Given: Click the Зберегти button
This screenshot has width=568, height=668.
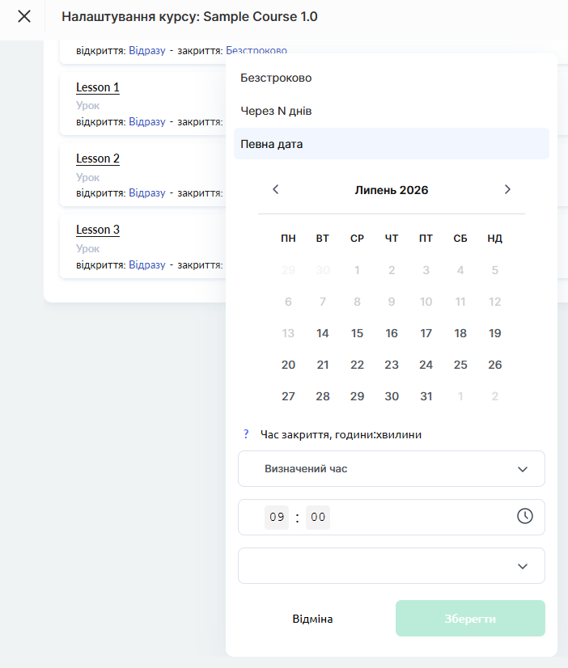Looking at the screenshot, I should (x=470, y=619).
